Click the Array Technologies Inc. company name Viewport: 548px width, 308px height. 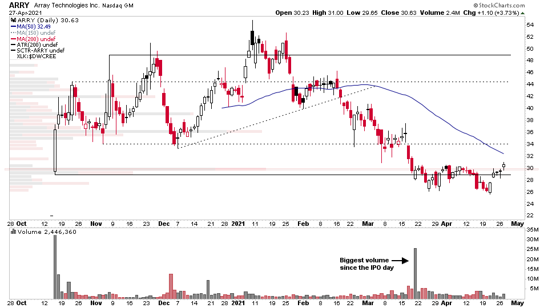tap(66, 5)
